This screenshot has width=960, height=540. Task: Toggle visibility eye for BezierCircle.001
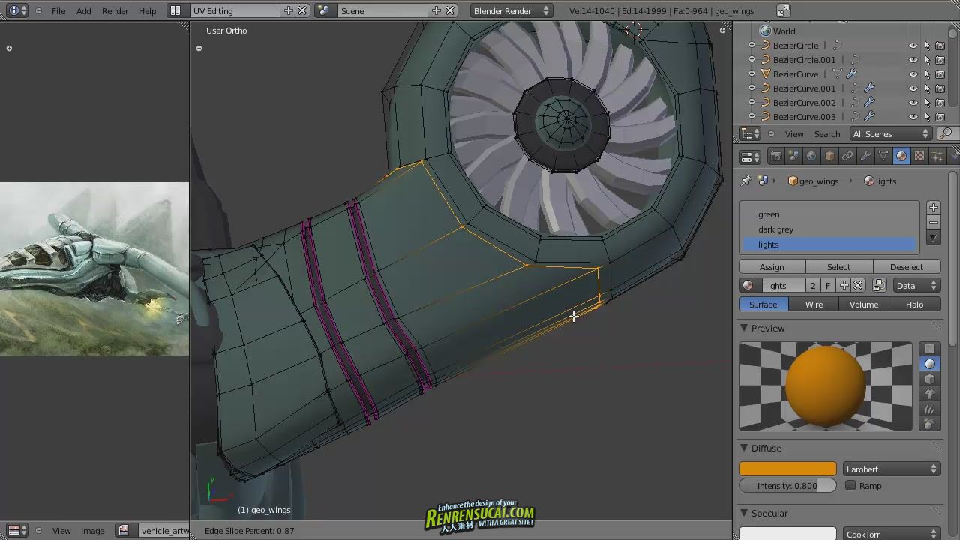coord(913,60)
